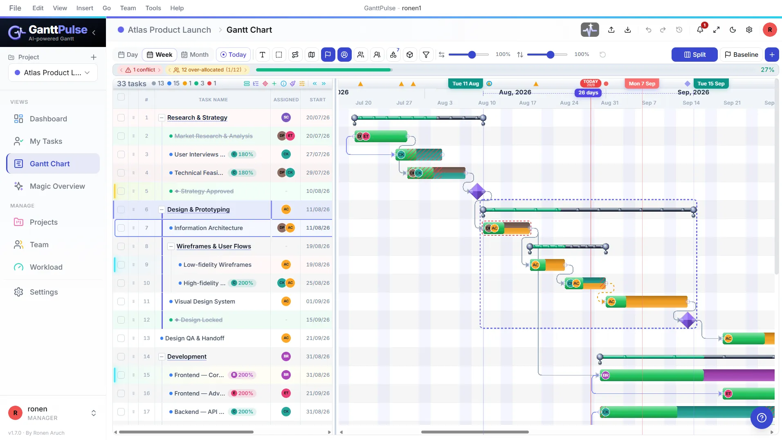This screenshot has height=440, width=782.
Task: Check the box for Development row
Action: (121, 357)
